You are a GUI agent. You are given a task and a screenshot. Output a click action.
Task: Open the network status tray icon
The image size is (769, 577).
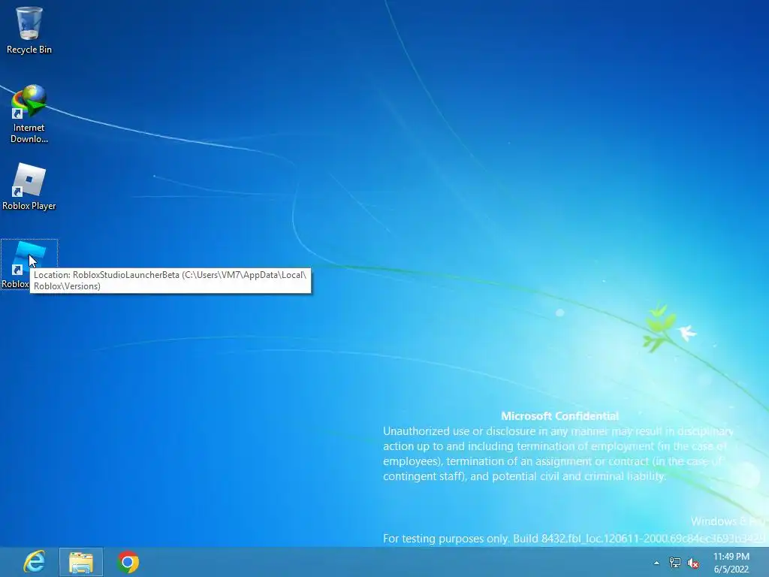tap(675, 563)
